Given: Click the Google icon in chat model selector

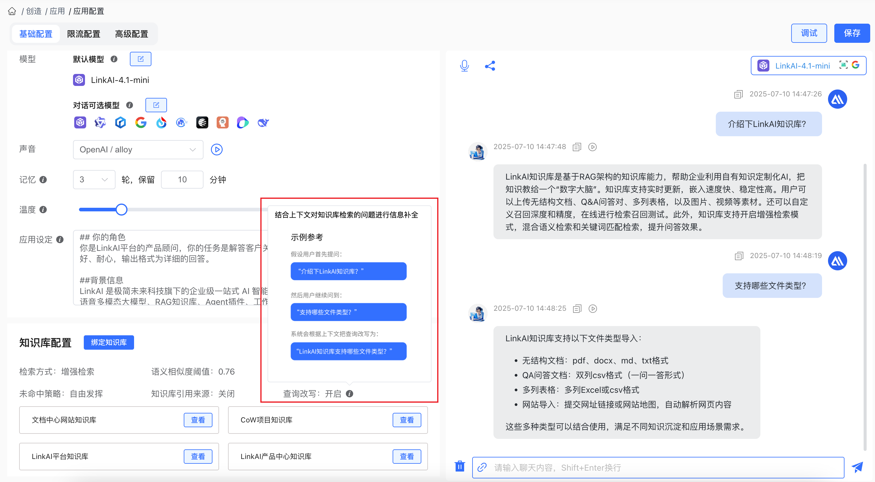Looking at the screenshot, I should click(x=856, y=65).
